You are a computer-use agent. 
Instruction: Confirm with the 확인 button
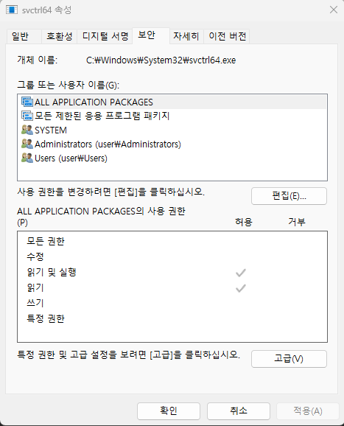169,411
